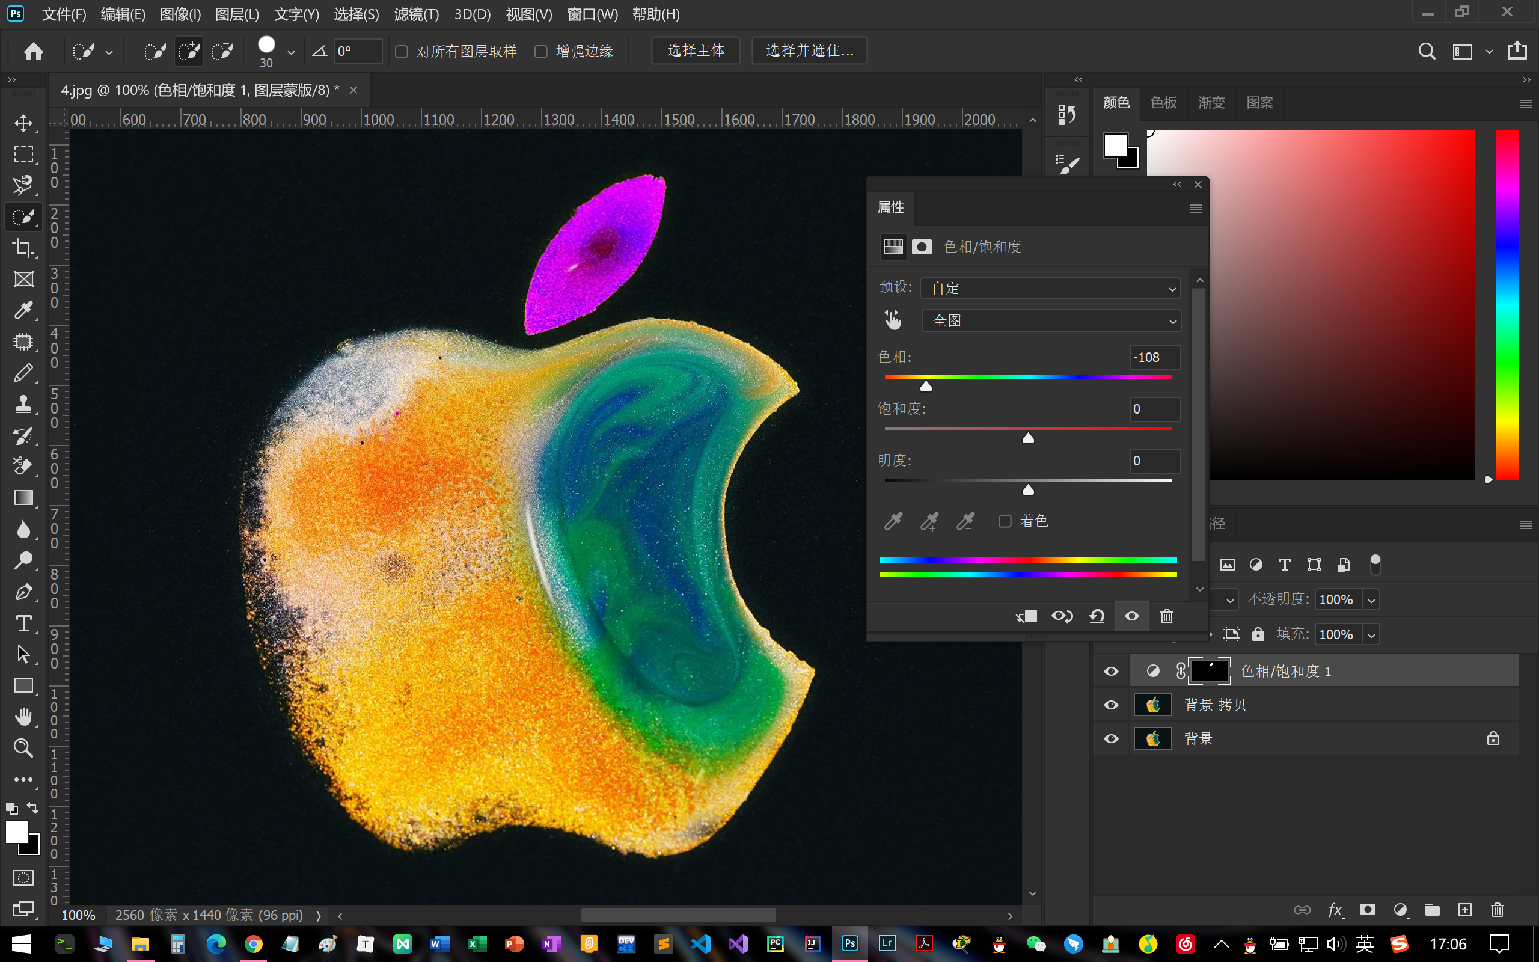
Task: Click the foreground color swatch in Color panel
Action: coord(1115,145)
